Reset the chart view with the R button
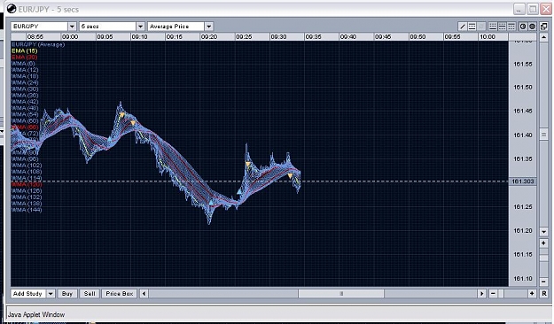This screenshot has height=324, width=554. [543, 294]
